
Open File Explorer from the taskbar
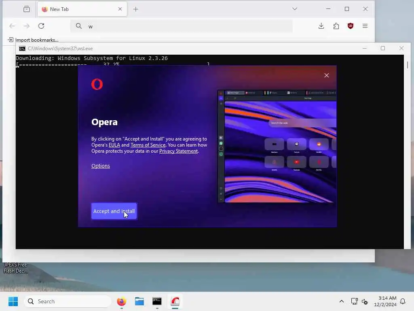pos(139,301)
